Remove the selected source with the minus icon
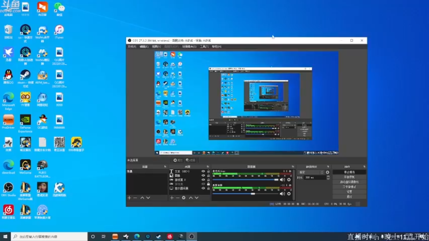Image resolution: width=429 pixels, height=241 pixels. (177, 198)
